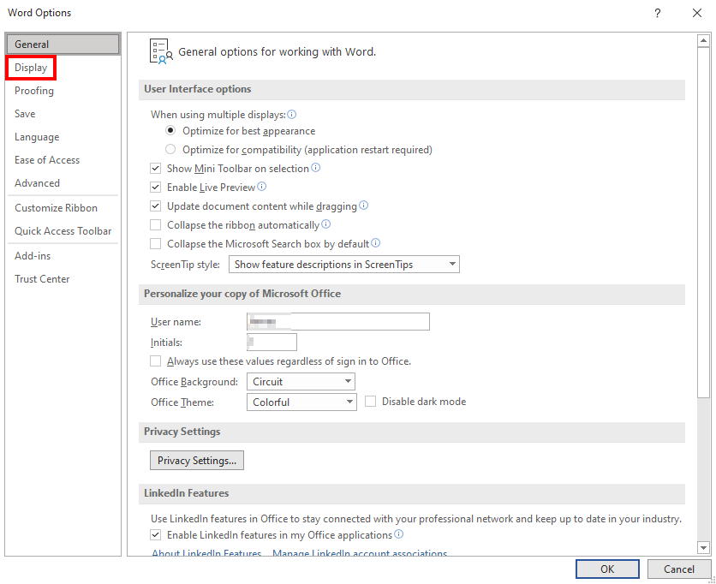The height and width of the screenshot is (584, 716).
Task: Check Disable dark mode
Action: click(x=370, y=402)
